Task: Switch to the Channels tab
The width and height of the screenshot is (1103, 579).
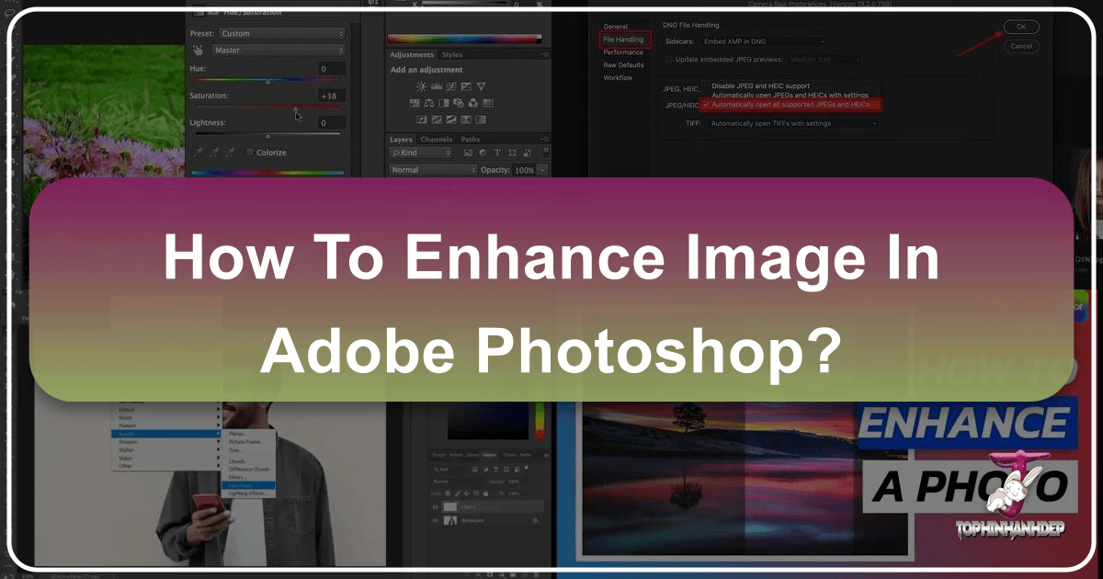Action: 437,139
